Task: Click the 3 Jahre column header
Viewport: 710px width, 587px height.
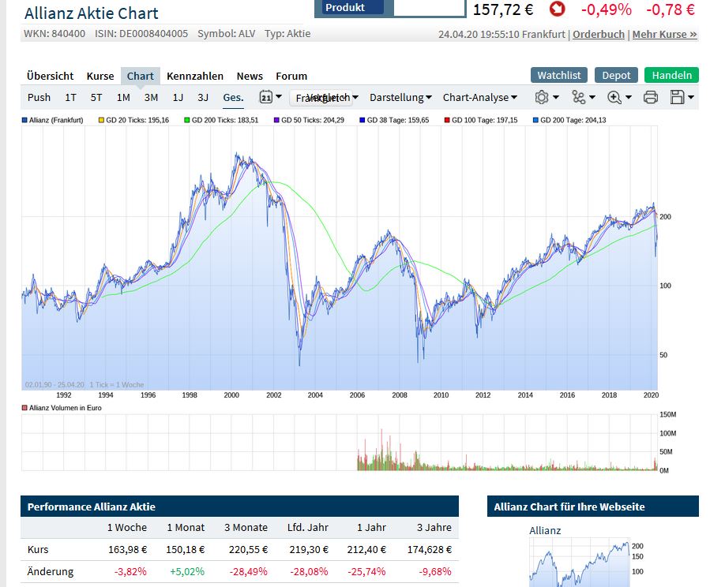Action: pyautogui.click(x=434, y=527)
